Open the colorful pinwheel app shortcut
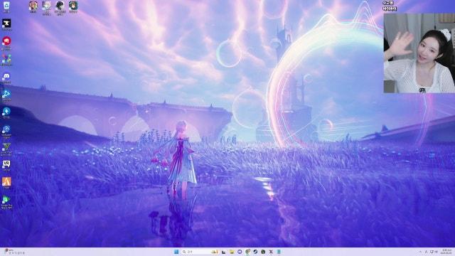The width and height of the screenshot is (455, 256). click(6, 60)
